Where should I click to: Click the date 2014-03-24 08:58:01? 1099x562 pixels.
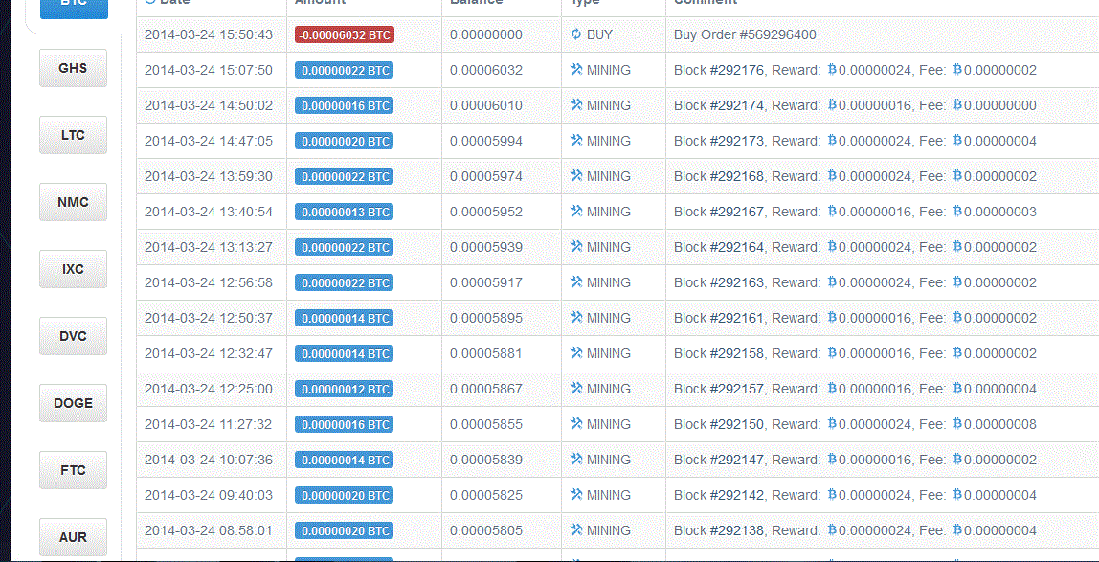click(x=208, y=530)
